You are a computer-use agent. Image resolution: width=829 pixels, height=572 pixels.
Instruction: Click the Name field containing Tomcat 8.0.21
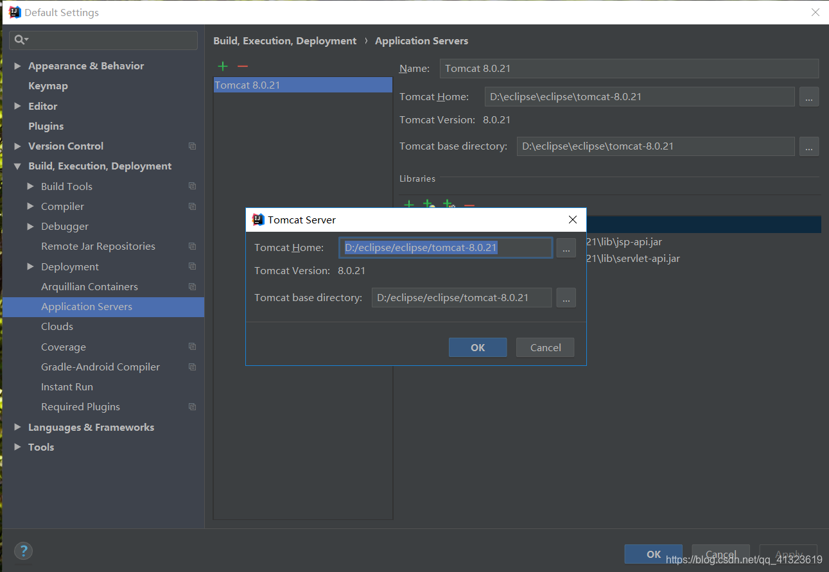pos(629,69)
